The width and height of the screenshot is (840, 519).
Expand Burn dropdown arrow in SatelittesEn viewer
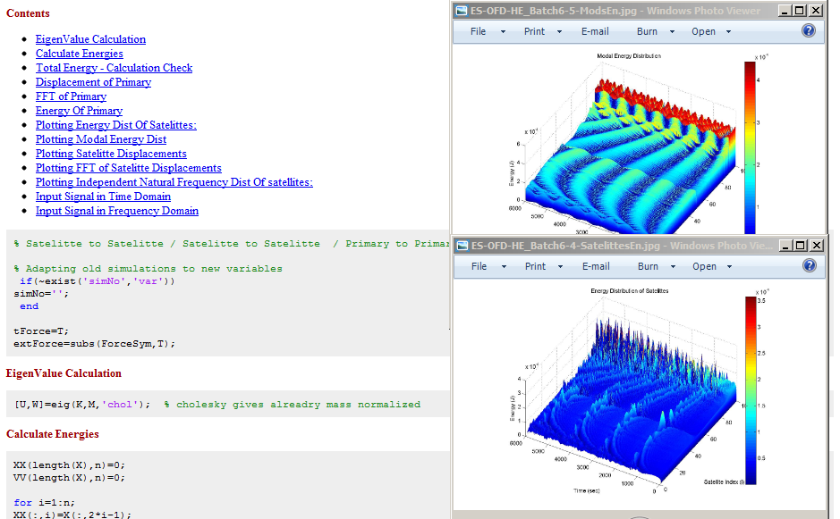tap(673, 267)
